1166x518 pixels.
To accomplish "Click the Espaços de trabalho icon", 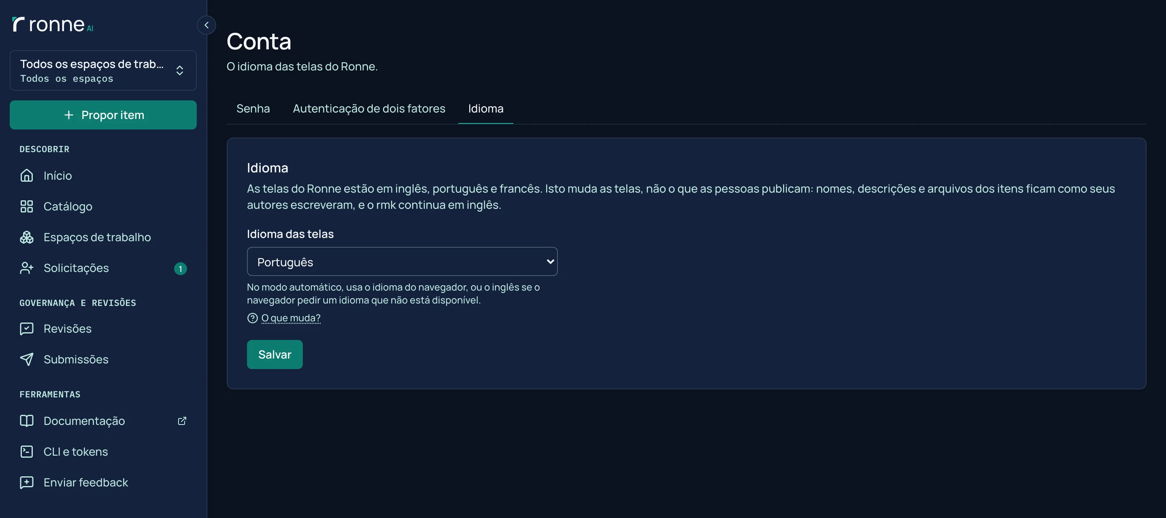I will [27, 237].
